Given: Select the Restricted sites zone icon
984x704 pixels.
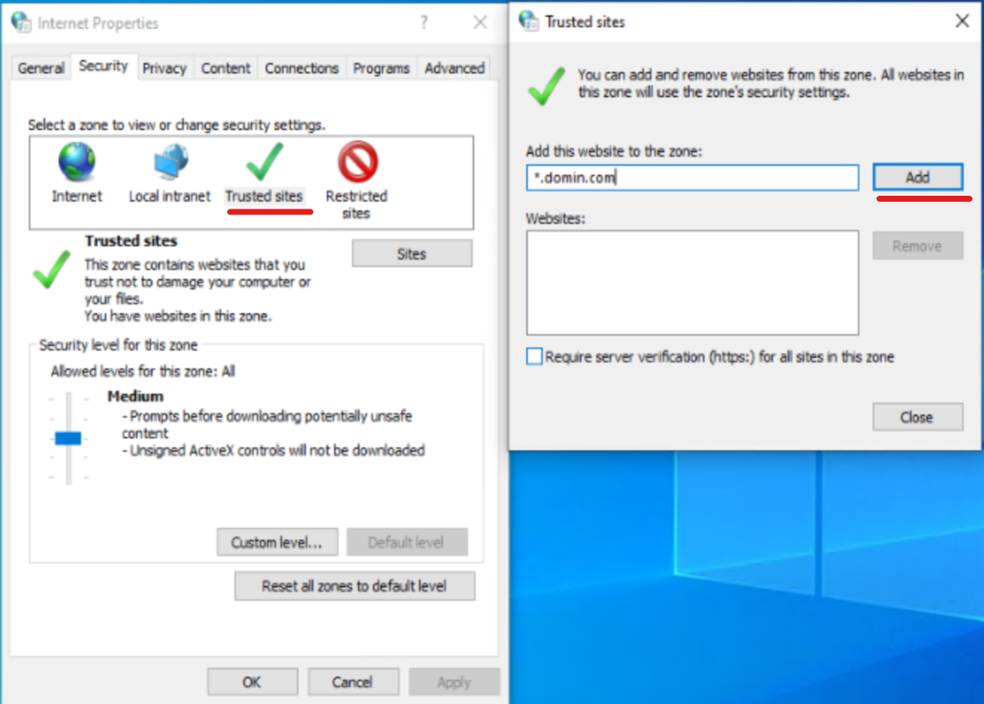Looking at the screenshot, I should (x=356, y=162).
